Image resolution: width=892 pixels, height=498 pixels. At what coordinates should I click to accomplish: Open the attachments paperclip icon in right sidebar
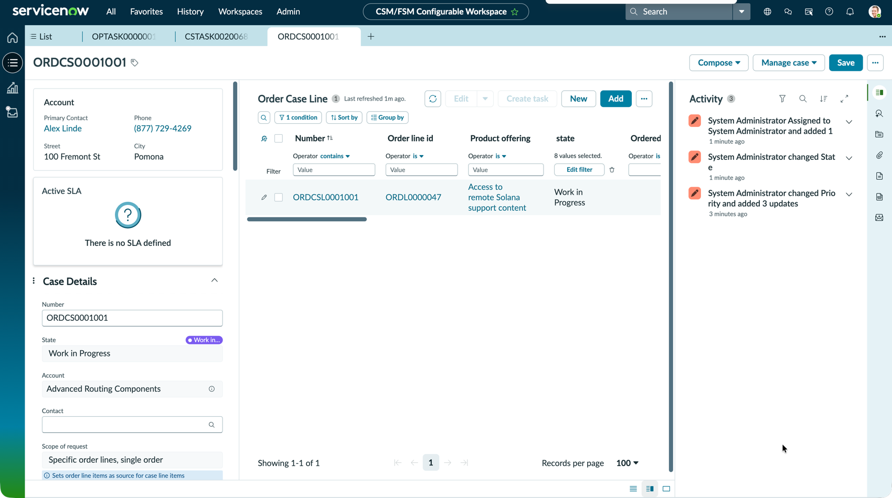(x=879, y=155)
